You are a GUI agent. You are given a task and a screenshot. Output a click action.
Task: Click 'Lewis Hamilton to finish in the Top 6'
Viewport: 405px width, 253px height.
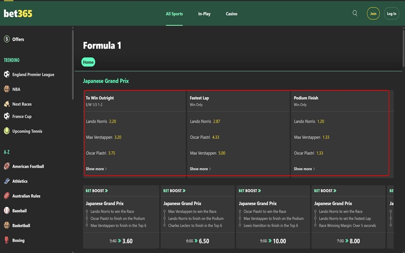271,225
